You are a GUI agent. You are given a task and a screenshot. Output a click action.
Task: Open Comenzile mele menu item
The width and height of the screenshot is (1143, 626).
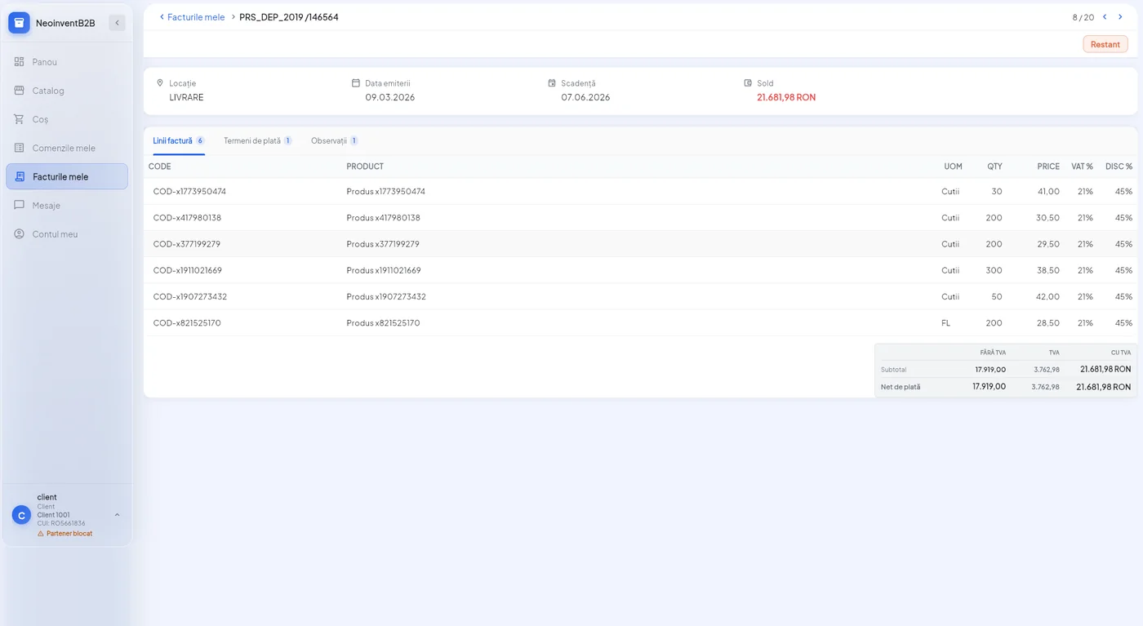point(67,148)
